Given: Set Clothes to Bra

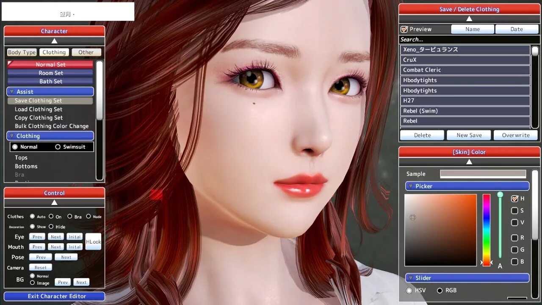Looking at the screenshot, I should tap(69, 216).
